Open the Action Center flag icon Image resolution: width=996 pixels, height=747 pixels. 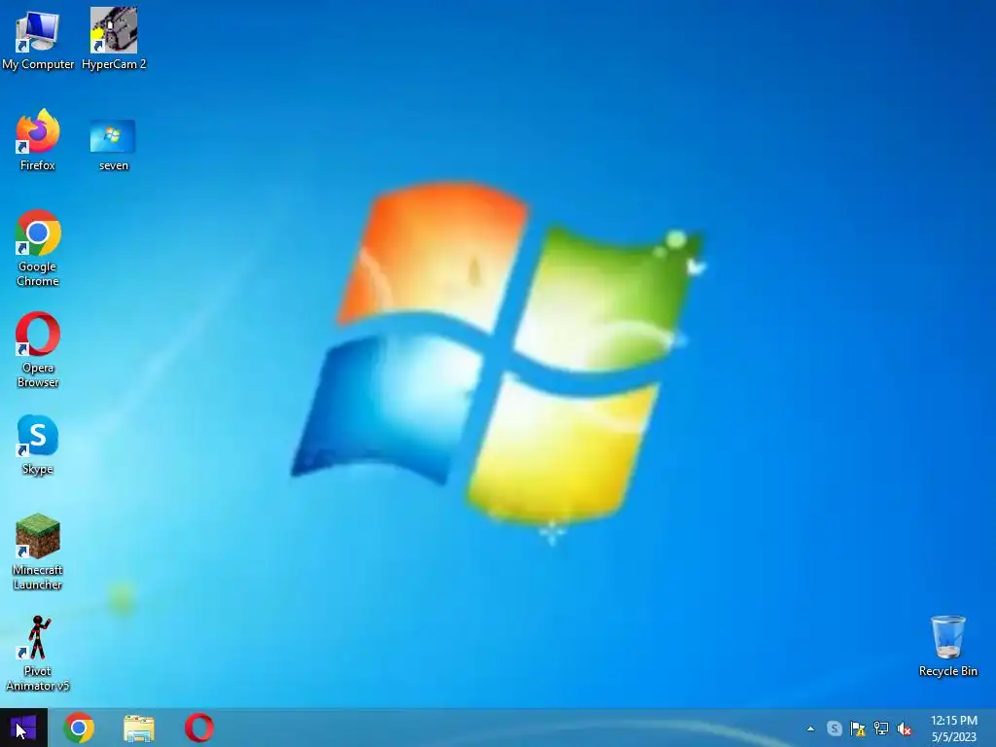(858, 729)
